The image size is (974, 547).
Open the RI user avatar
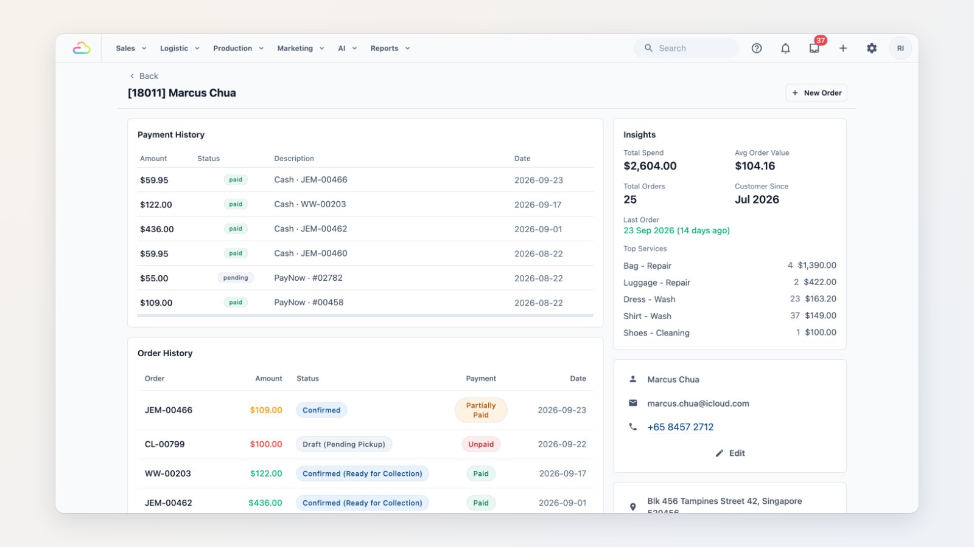pos(900,48)
